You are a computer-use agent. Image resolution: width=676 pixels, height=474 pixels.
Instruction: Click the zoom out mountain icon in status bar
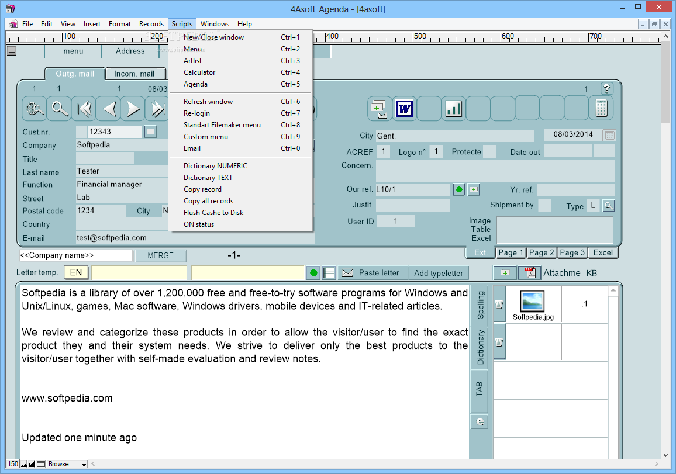(x=24, y=464)
